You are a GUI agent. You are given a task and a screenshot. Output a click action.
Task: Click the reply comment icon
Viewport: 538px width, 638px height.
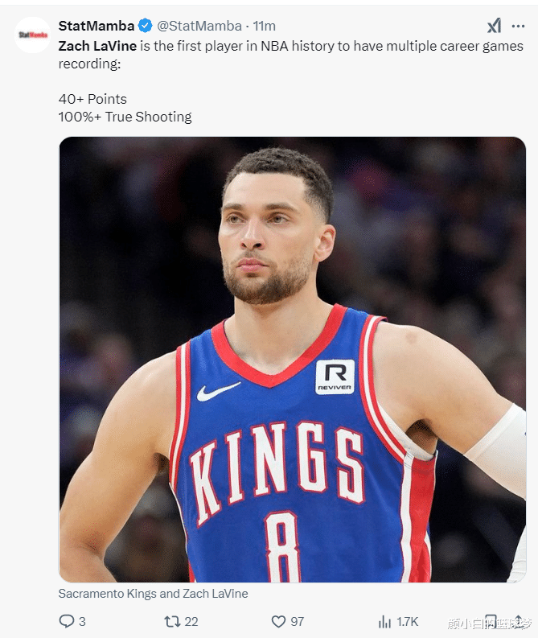pyautogui.click(x=67, y=621)
